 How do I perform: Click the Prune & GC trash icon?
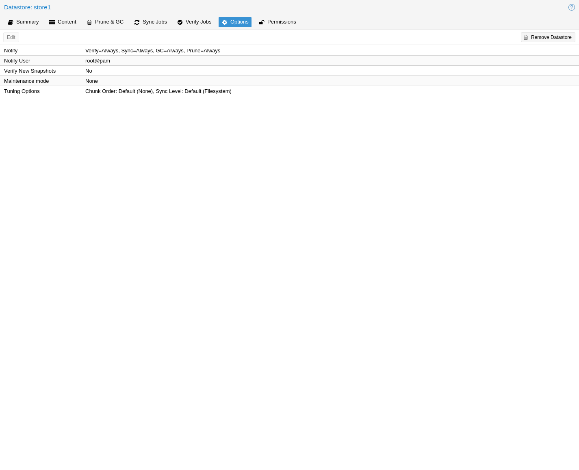coord(89,22)
